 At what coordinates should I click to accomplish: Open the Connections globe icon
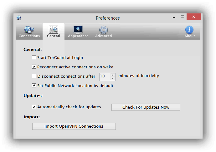[x=29, y=30]
